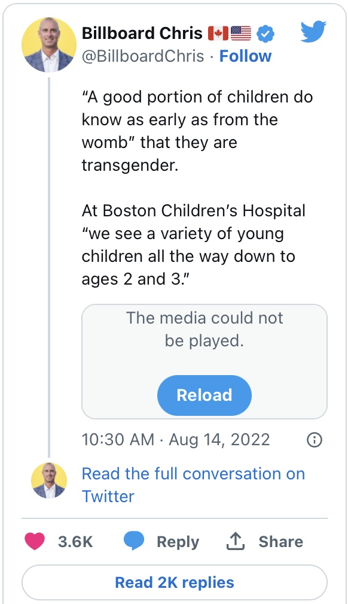Image resolution: width=348 pixels, height=604 pixels.
Task: Click the Reply text label
Action: click(178, 542)
